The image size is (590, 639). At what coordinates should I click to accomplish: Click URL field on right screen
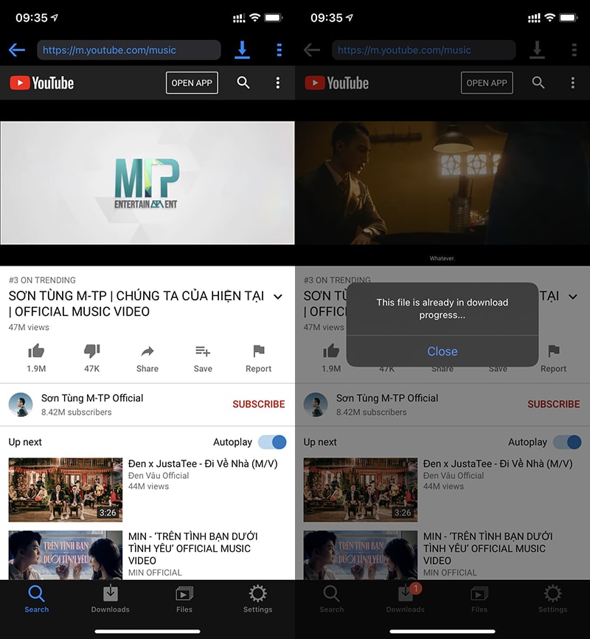pos(424,50)
